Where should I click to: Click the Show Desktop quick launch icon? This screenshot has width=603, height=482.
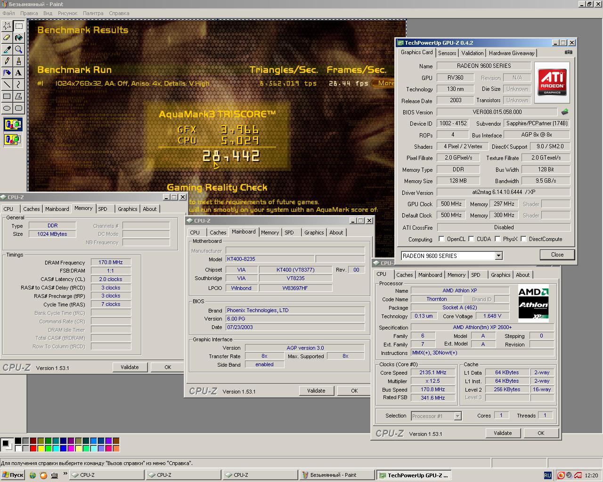(x=54, y=475)
